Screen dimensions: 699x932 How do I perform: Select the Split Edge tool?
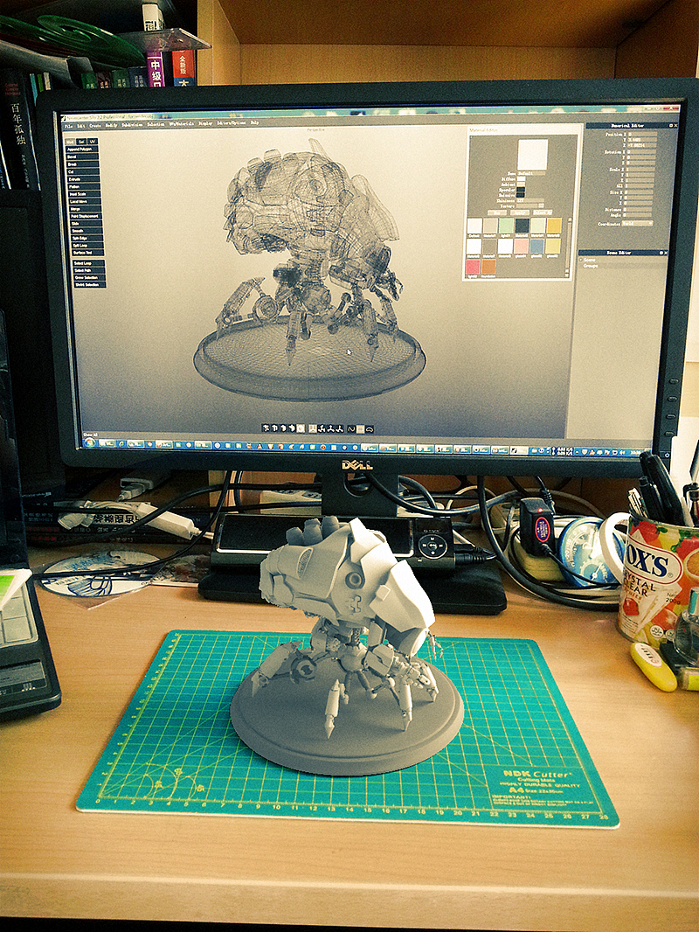tap(87, 239)
